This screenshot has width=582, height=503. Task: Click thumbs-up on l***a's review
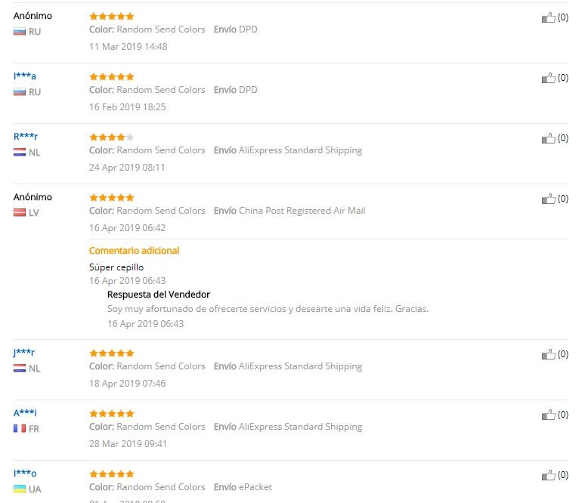(548, 78)
